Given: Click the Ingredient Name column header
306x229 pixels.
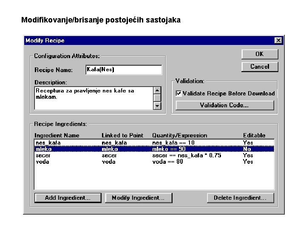Looking at the screenshot, I should (57, 136).
